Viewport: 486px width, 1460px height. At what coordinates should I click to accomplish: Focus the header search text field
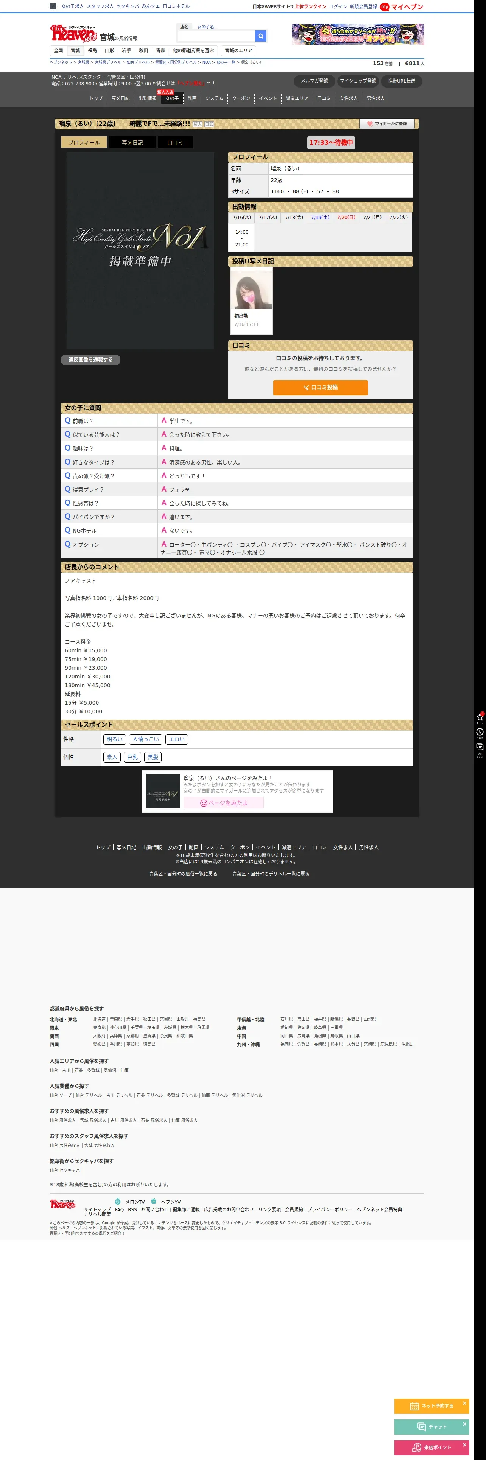(x=216, y=36)
